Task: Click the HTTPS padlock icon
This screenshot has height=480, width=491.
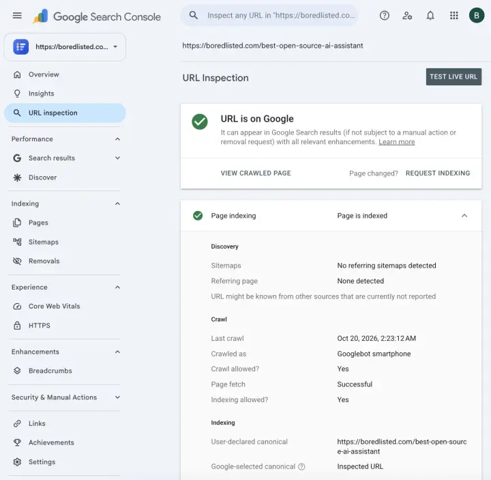Action: pos(17,326)
